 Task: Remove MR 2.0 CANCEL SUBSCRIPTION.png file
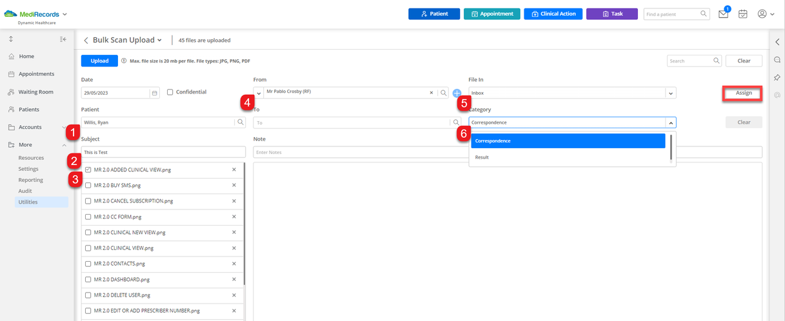click(234, 200)
